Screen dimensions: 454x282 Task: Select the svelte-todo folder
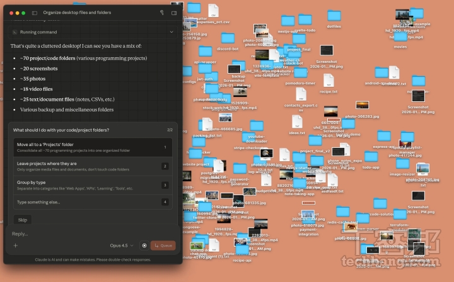(305, 20)
